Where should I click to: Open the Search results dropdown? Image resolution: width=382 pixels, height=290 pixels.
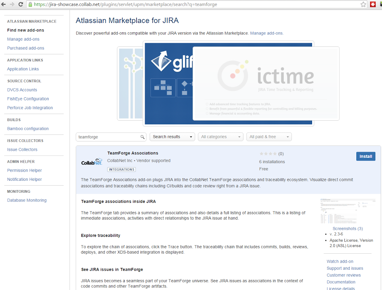(x=172, y=137)
